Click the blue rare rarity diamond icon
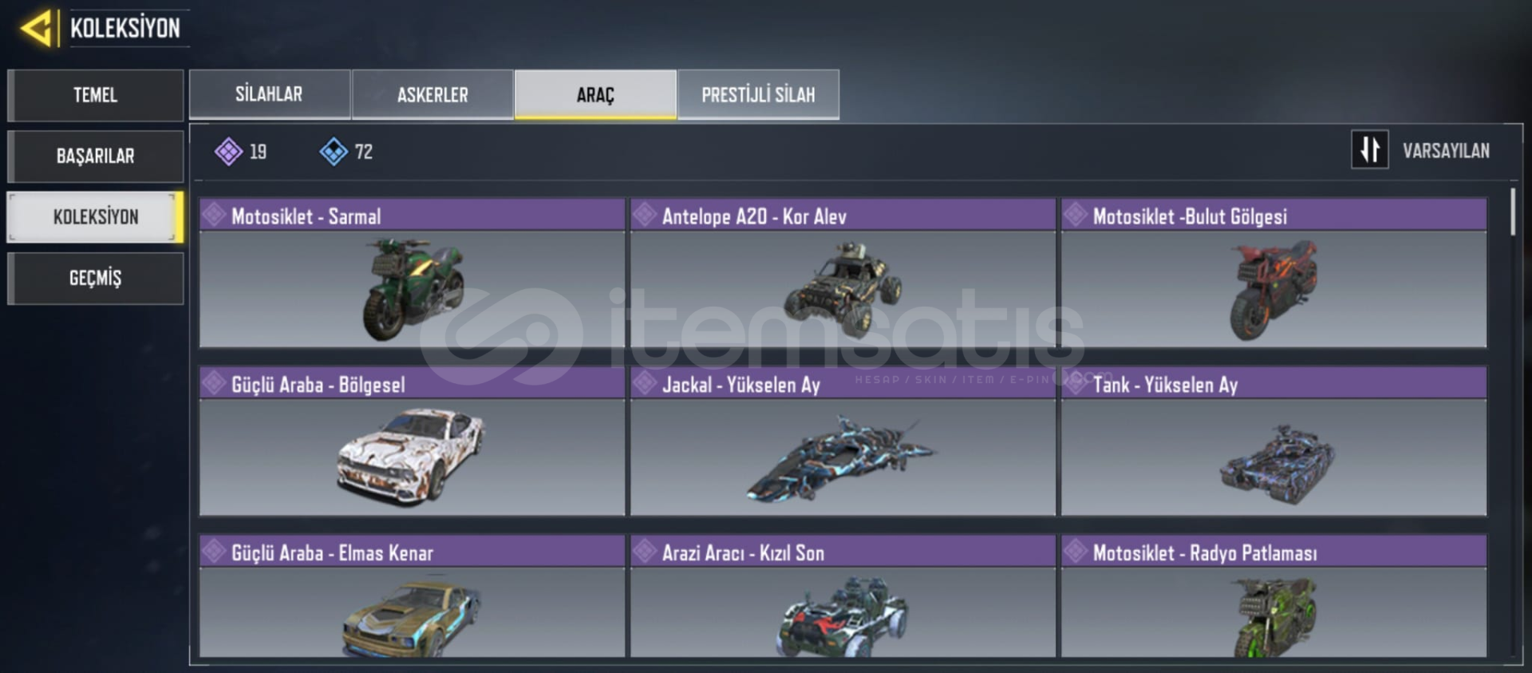The height and width of the screenshot is (673, 1532). [334, 151]
